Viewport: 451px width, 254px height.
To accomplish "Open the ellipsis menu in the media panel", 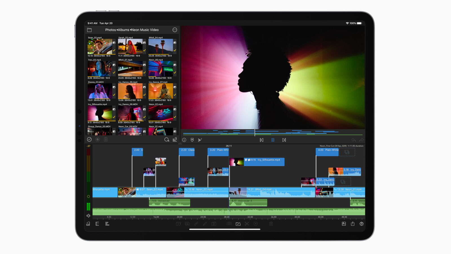I will [x=175, y=30].
